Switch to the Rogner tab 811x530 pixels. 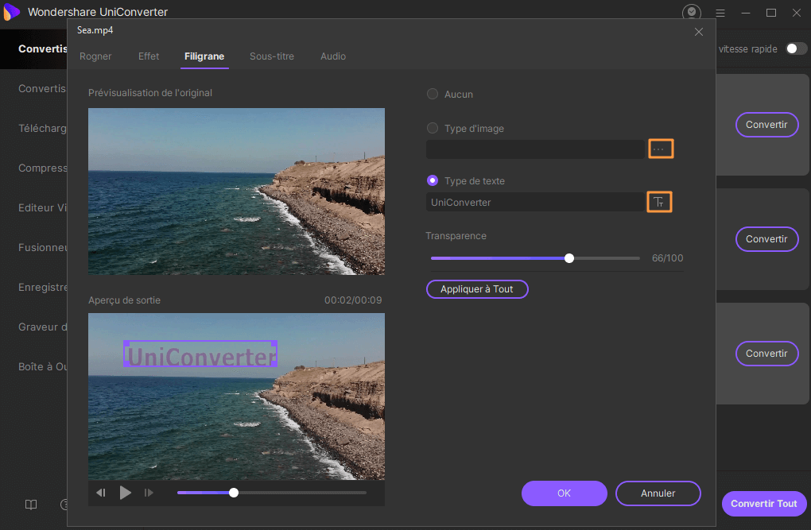[x=95, y=56]
